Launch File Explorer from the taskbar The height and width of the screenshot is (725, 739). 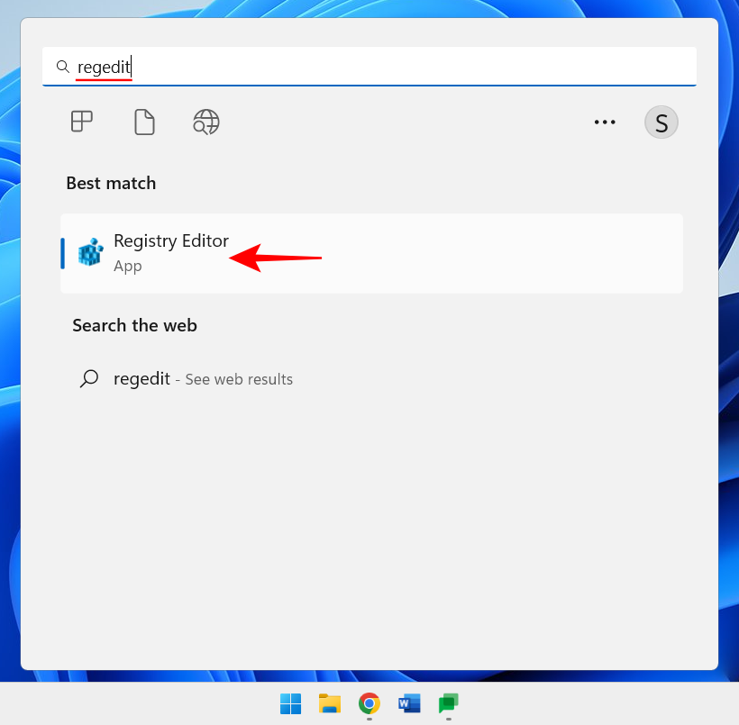330,705
